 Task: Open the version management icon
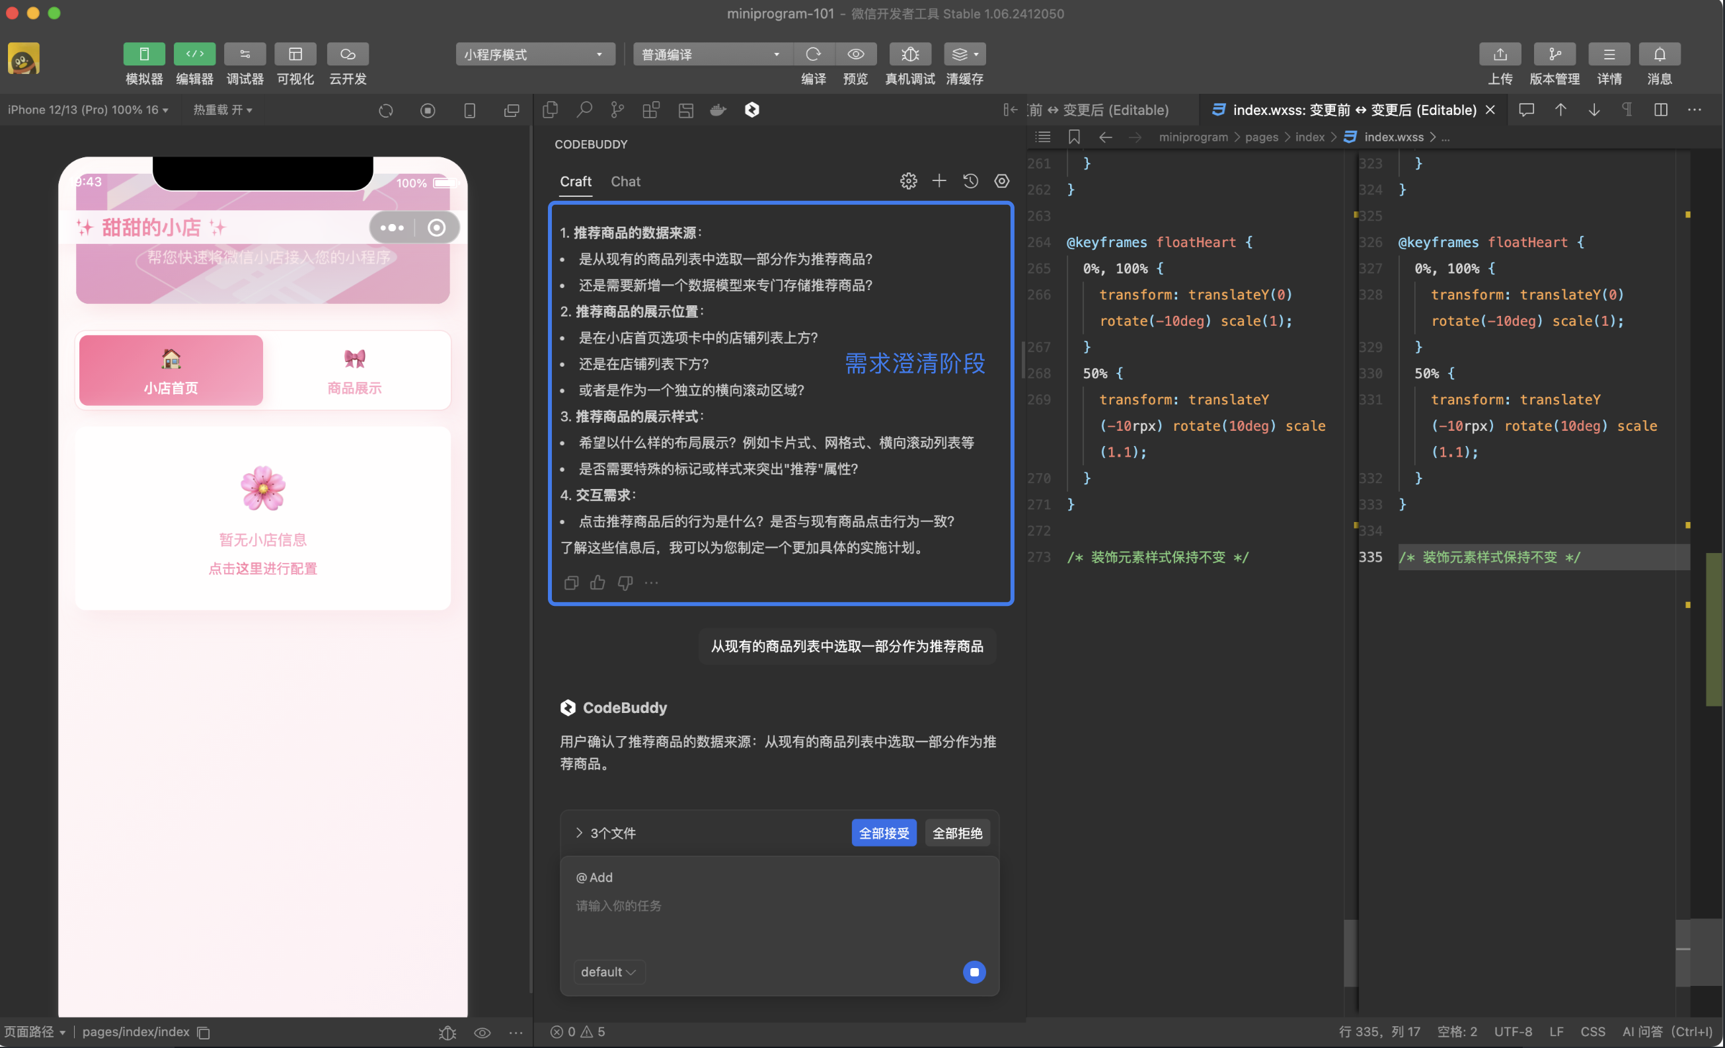[x=1554, y=54]
